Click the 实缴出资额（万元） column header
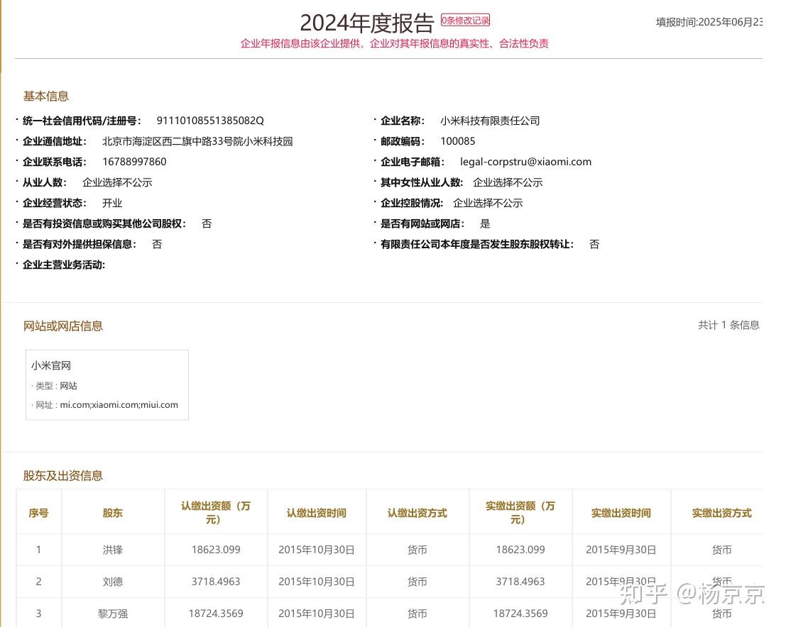Image resolution: width=786 pixels, height=627 pixels. [520, 512]
